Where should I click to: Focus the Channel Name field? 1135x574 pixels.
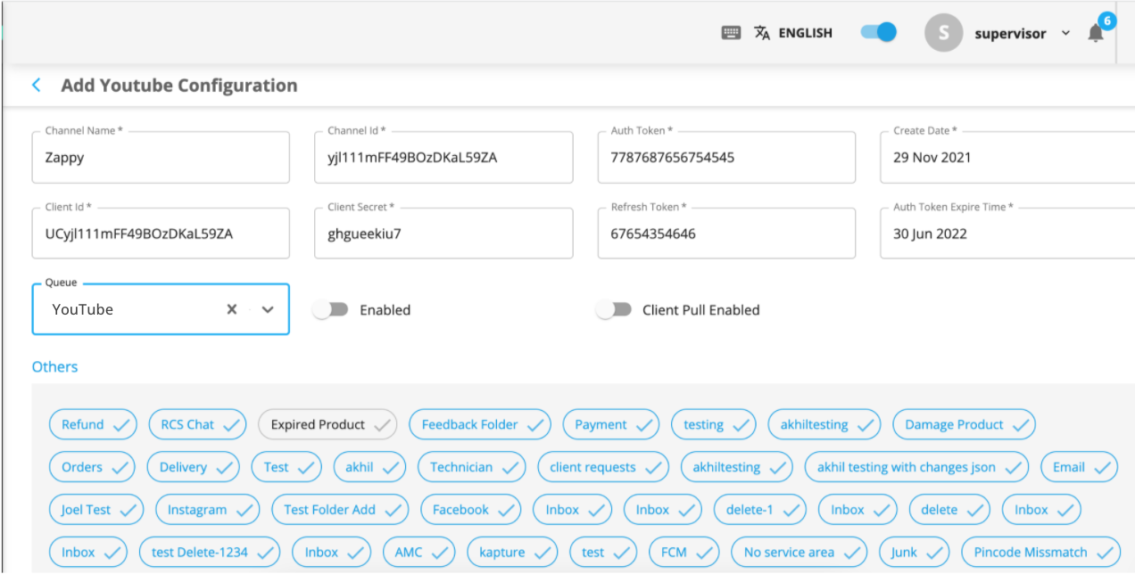161,158
